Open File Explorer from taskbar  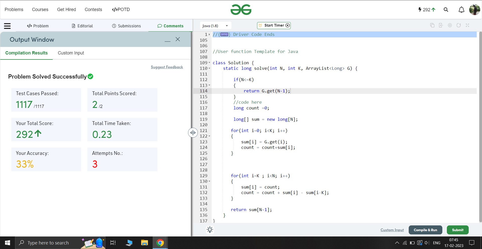(144, 243)
